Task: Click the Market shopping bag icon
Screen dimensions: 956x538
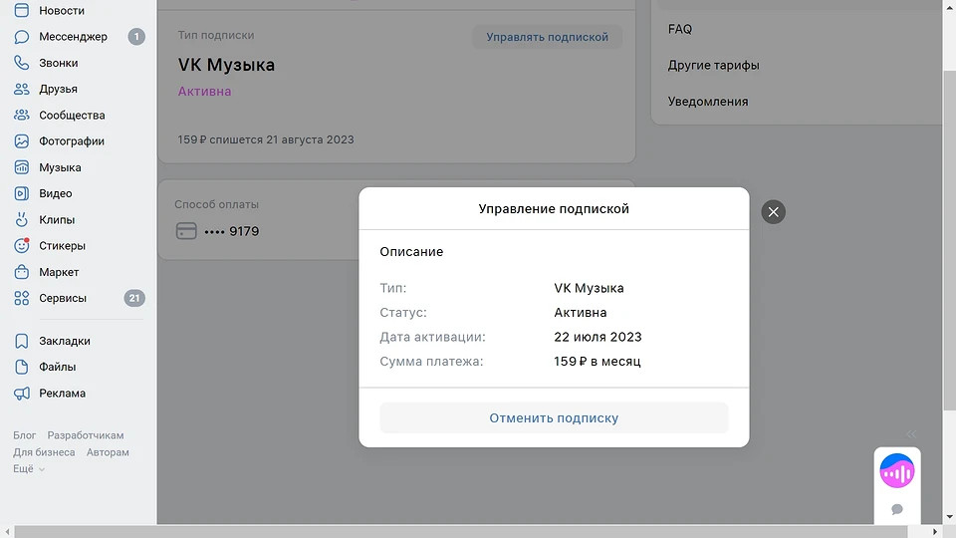Action: point(22,272)
